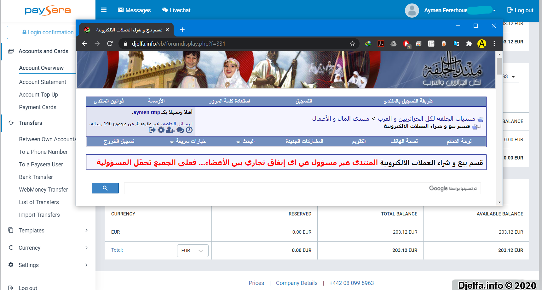Image resolution: width=542 pixels, height=290 pixels.
Task: Click the forum chat bubbles icon
Action: [180, 130]
